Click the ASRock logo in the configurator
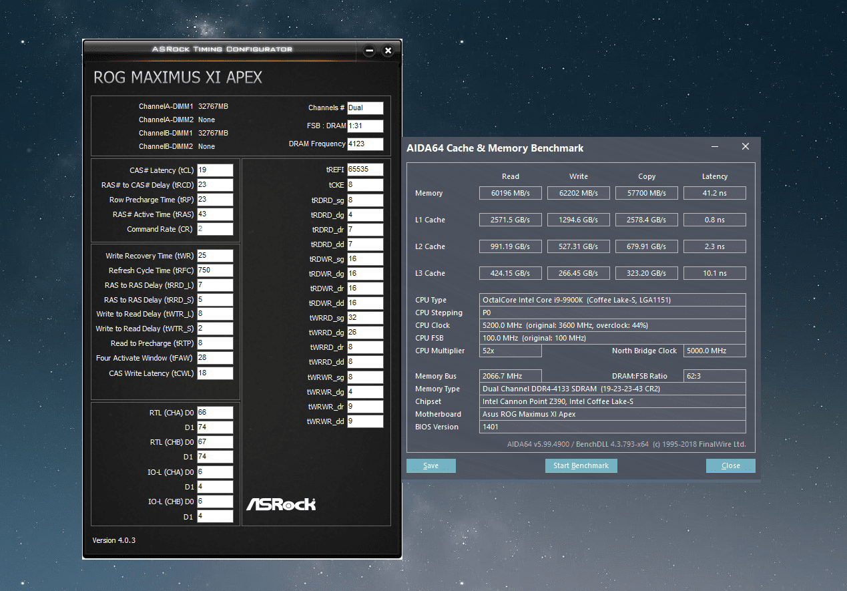 (x=281, y=504)
